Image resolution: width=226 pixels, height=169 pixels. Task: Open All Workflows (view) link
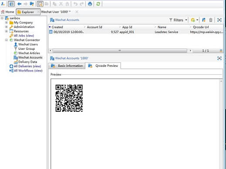point(28,71)
